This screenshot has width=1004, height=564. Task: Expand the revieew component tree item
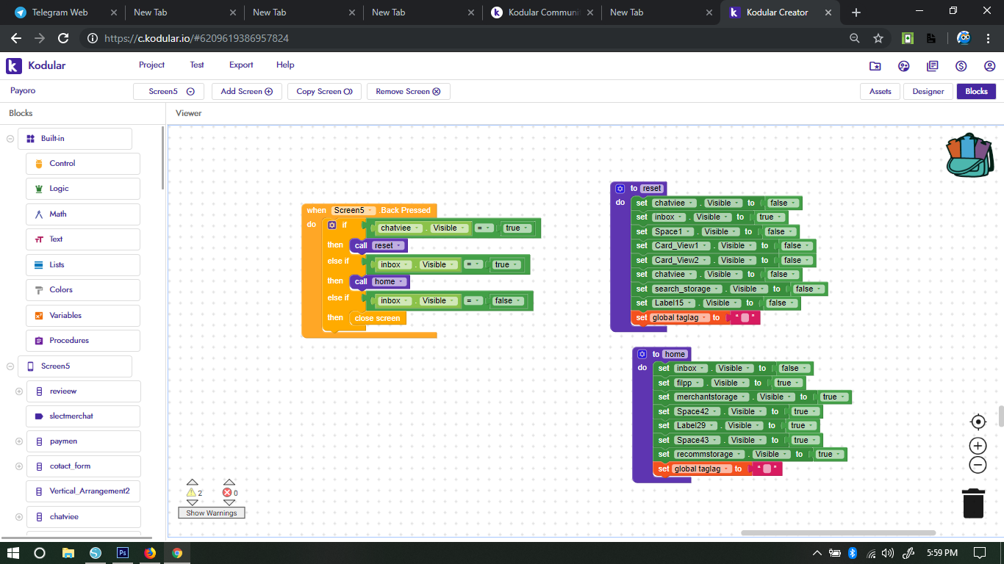tap(19, 391)
